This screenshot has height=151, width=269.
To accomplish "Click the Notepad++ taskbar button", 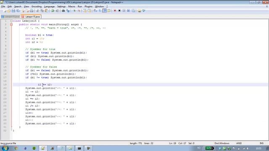I will [43, 148].
